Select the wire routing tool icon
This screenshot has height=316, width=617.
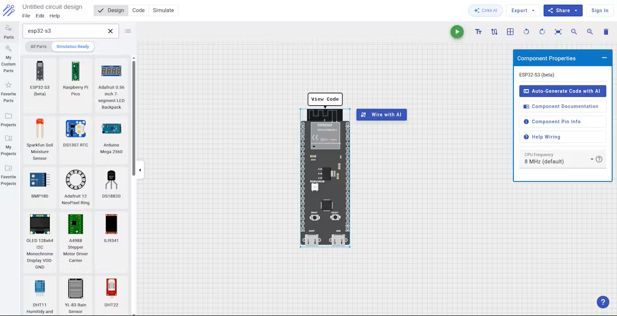click(494, 32)
